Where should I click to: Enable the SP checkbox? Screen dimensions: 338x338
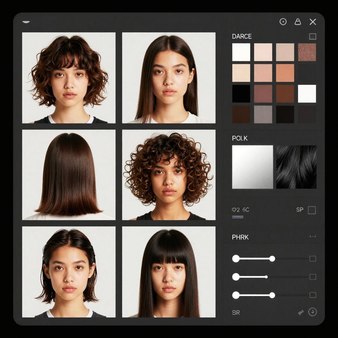point(312,210)
